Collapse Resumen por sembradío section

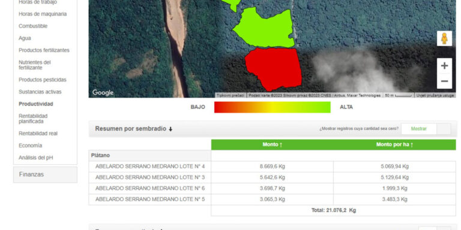pyautogui.click(x=134, y=129)
